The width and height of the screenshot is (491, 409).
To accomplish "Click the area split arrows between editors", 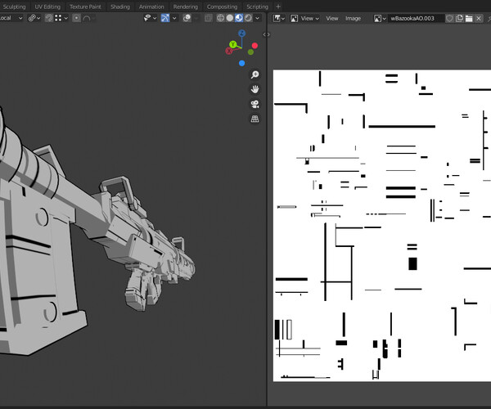I will (267, 34).
